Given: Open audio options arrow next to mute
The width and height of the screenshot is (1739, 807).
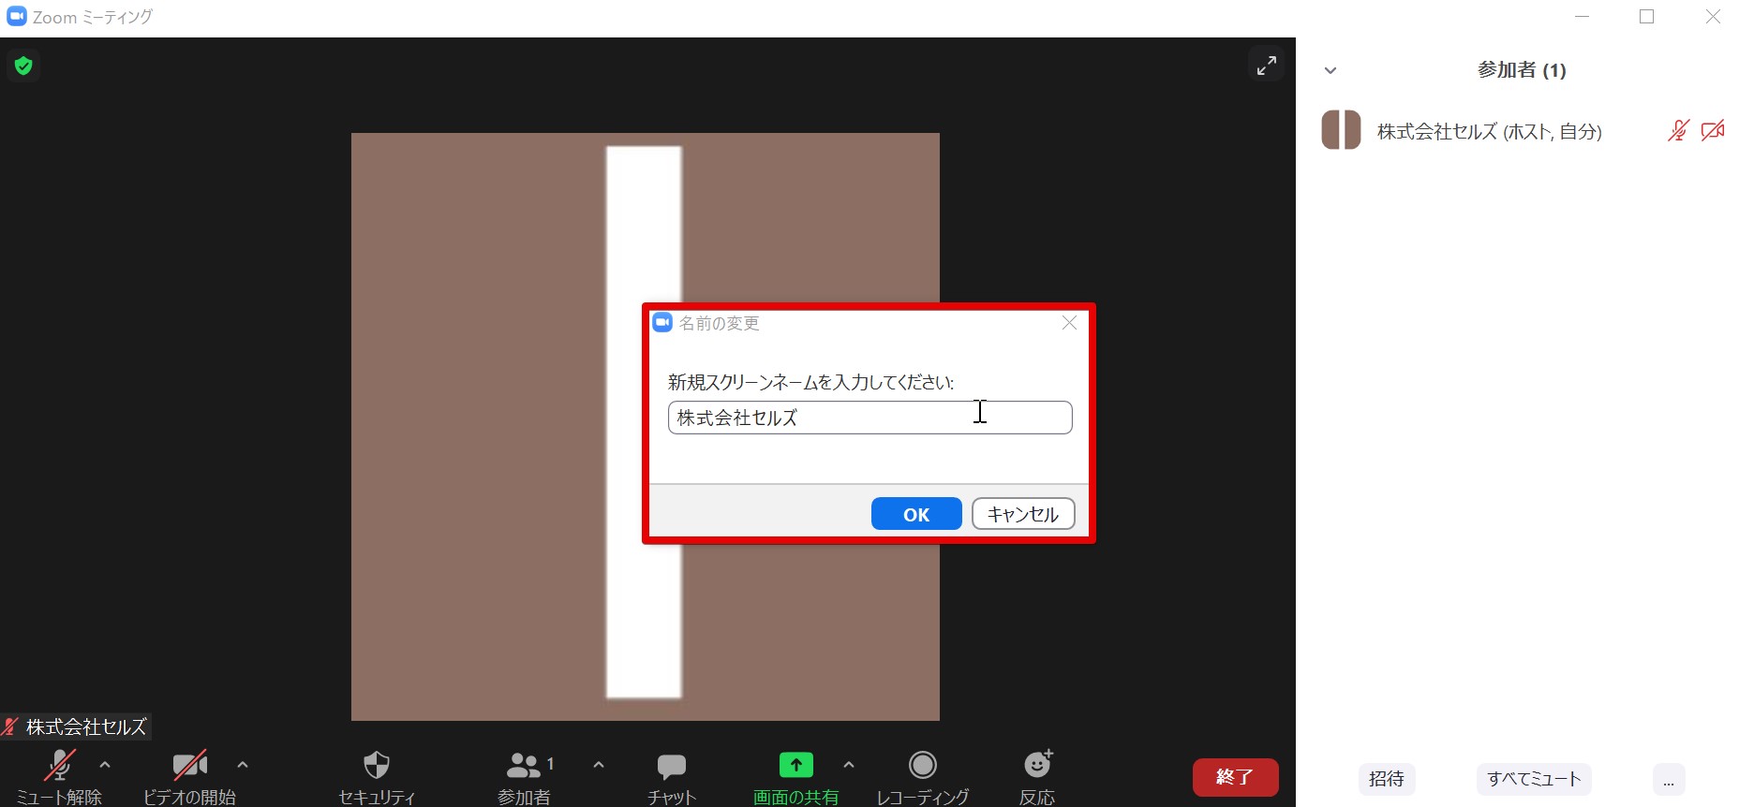Looking at the screenshot, I should 105,765.
